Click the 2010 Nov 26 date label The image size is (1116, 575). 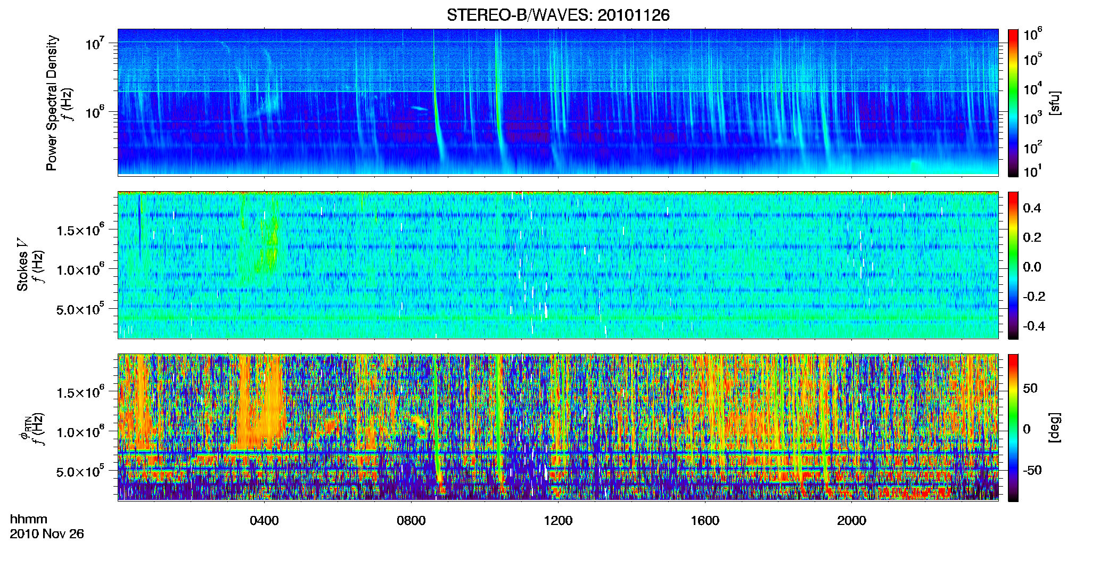click(x=47, y=533)
